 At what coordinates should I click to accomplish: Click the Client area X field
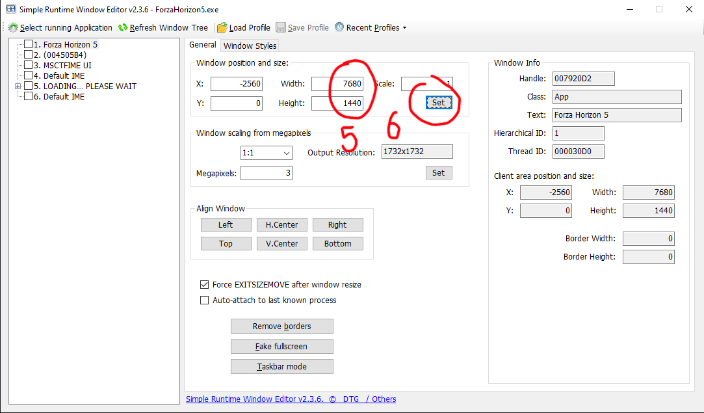(546, 193)
